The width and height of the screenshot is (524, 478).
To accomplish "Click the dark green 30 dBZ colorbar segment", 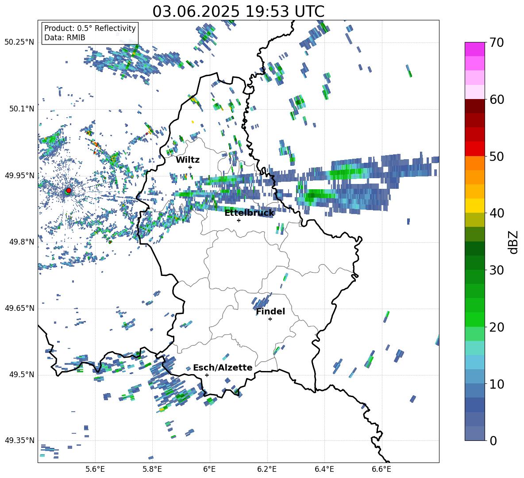I will pos(474,263).
